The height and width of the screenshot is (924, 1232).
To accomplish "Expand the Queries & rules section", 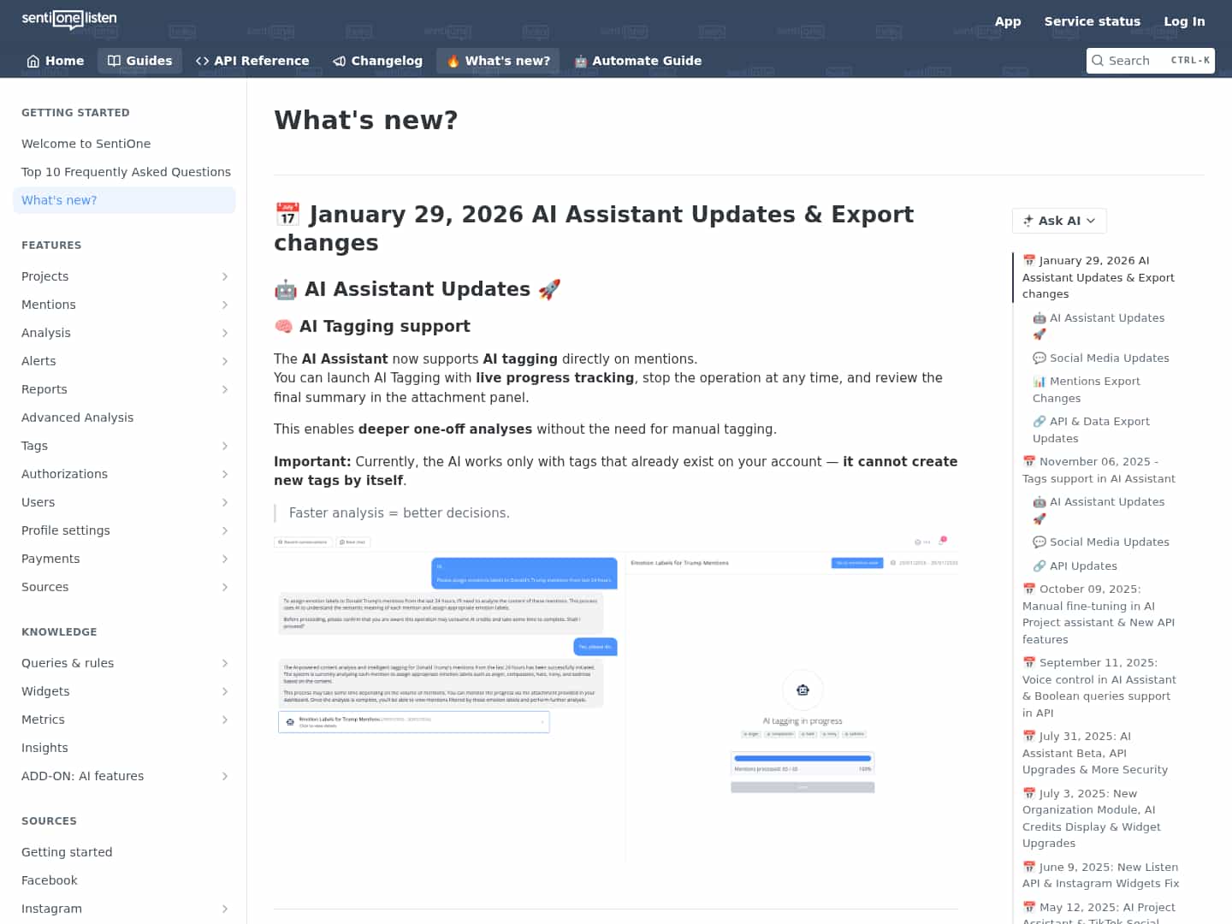I will click(x=225, y=663).
